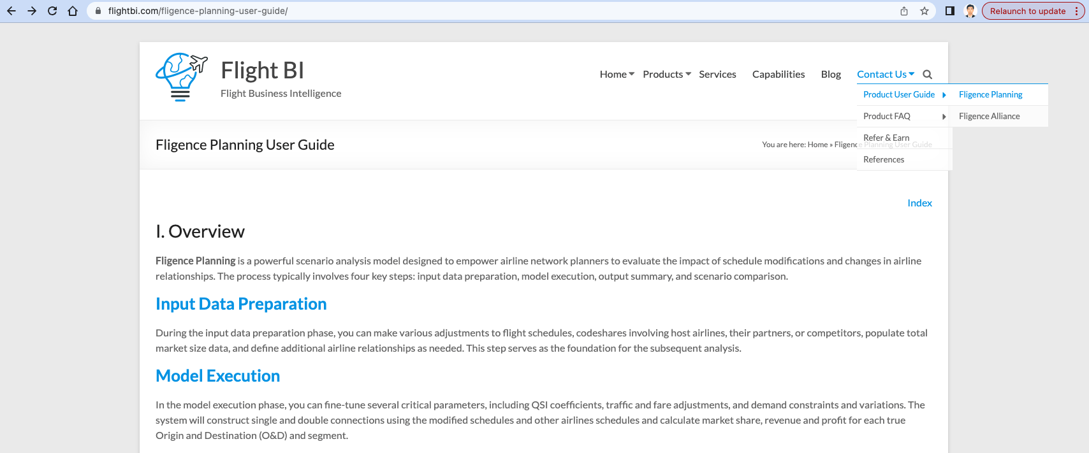Click the Fligence Planning User Guide heading
The width and height of the screenshot is (1089, 453).
(x=245, y=145)
